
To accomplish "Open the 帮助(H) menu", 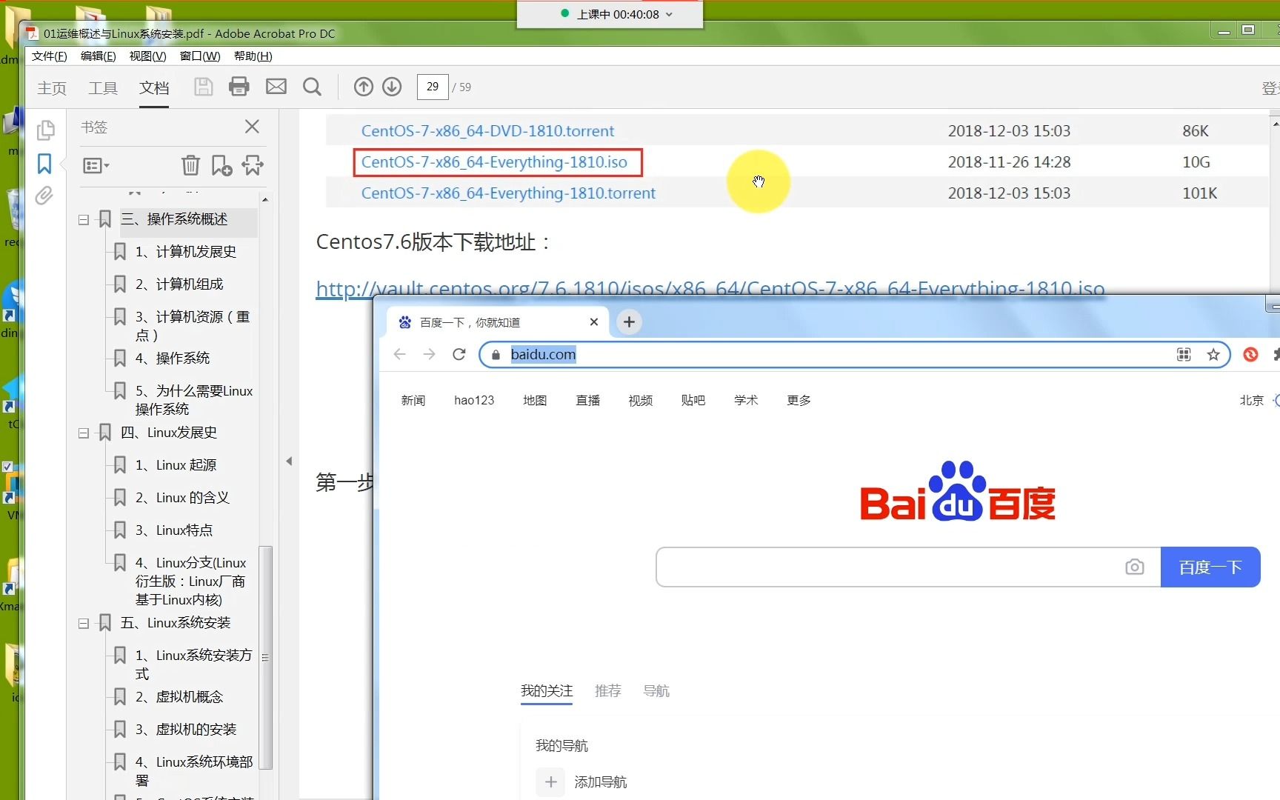I will 253,56.
